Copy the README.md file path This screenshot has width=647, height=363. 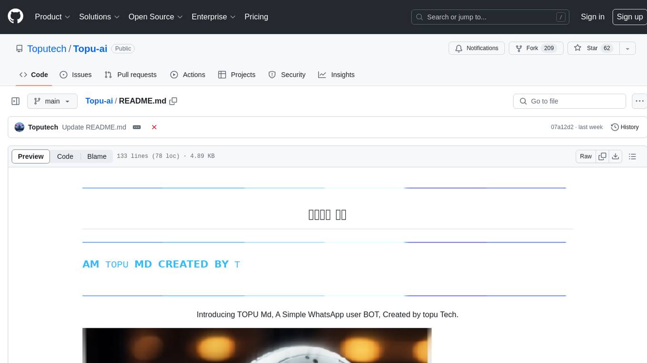pos(173,101)
